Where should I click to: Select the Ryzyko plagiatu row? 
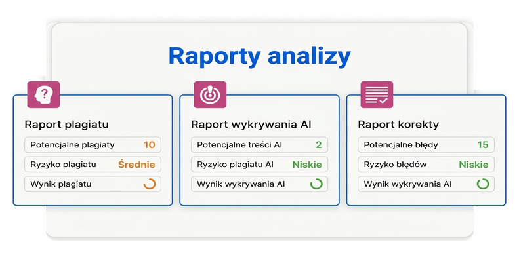[93, 165]
